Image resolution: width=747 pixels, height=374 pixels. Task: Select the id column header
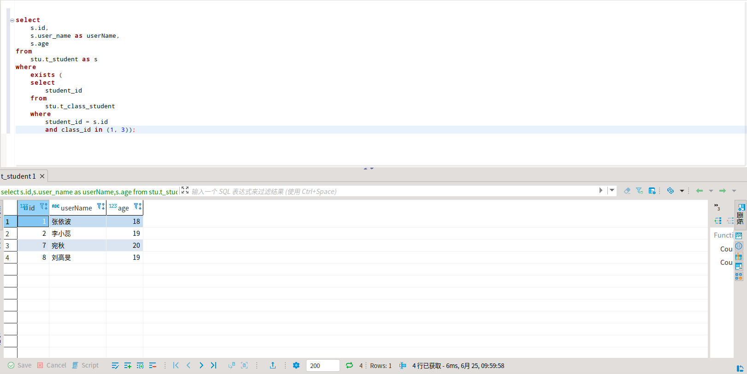click(x=33, y=208)
